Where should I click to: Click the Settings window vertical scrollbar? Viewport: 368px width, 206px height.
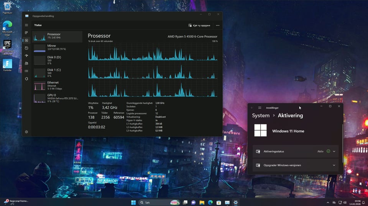pyautogui.click(x=342, y=138)
